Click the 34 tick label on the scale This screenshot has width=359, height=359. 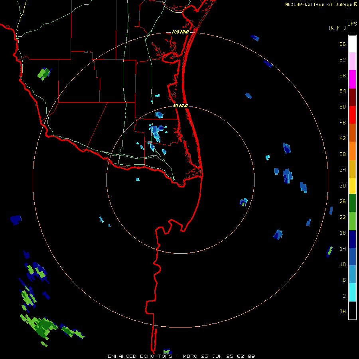(343, 170)
